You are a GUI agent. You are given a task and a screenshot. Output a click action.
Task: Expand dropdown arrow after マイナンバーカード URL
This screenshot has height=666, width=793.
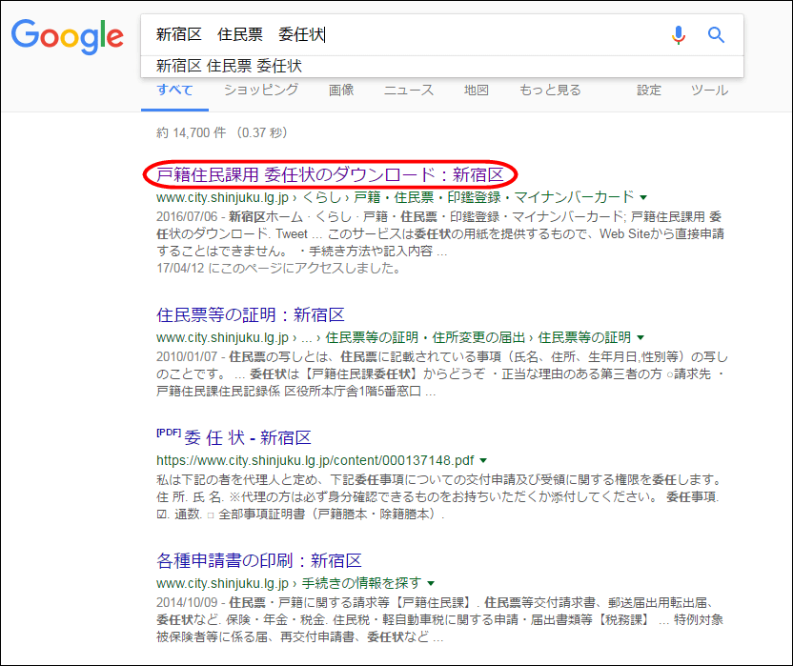(x=643, y=197)
